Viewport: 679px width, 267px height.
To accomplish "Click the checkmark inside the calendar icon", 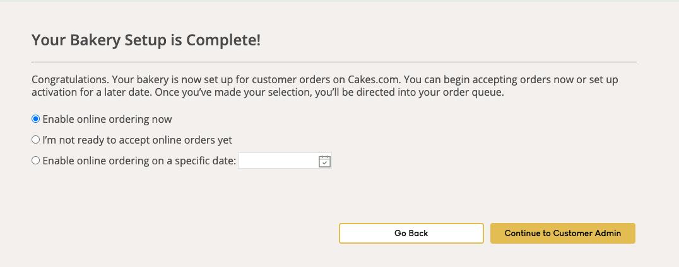I will tap(324, 162).
